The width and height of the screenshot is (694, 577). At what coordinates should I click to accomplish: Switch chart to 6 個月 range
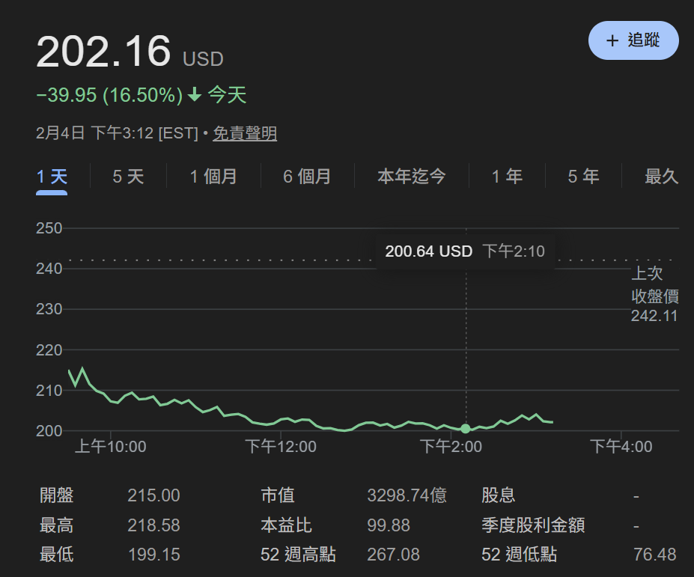307,177
